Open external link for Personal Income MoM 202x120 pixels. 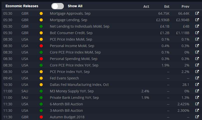pos(197,46)
